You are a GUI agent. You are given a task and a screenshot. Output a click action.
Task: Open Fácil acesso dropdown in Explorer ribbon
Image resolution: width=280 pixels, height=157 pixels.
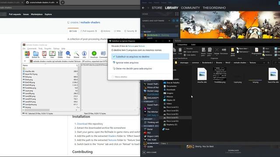tap(243, 52)
